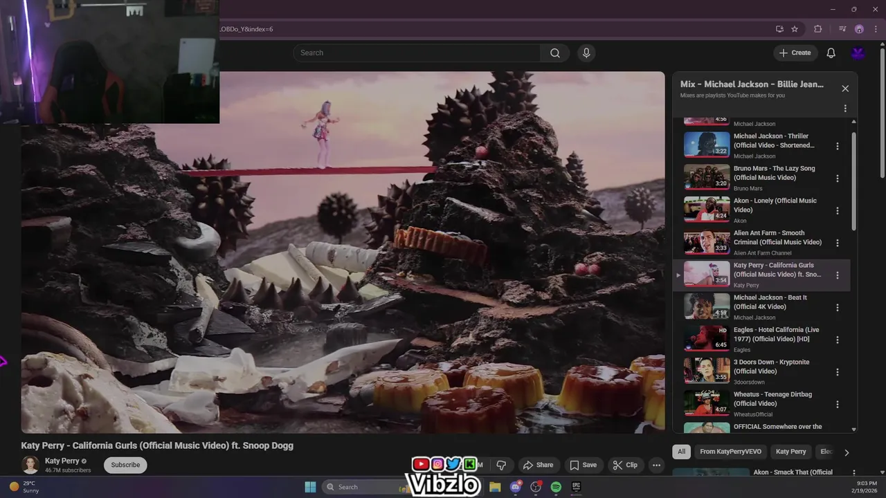This screenshot has width=886, height=498.
Task: Open options for Beat It item
Action: (x=837, y=308)
